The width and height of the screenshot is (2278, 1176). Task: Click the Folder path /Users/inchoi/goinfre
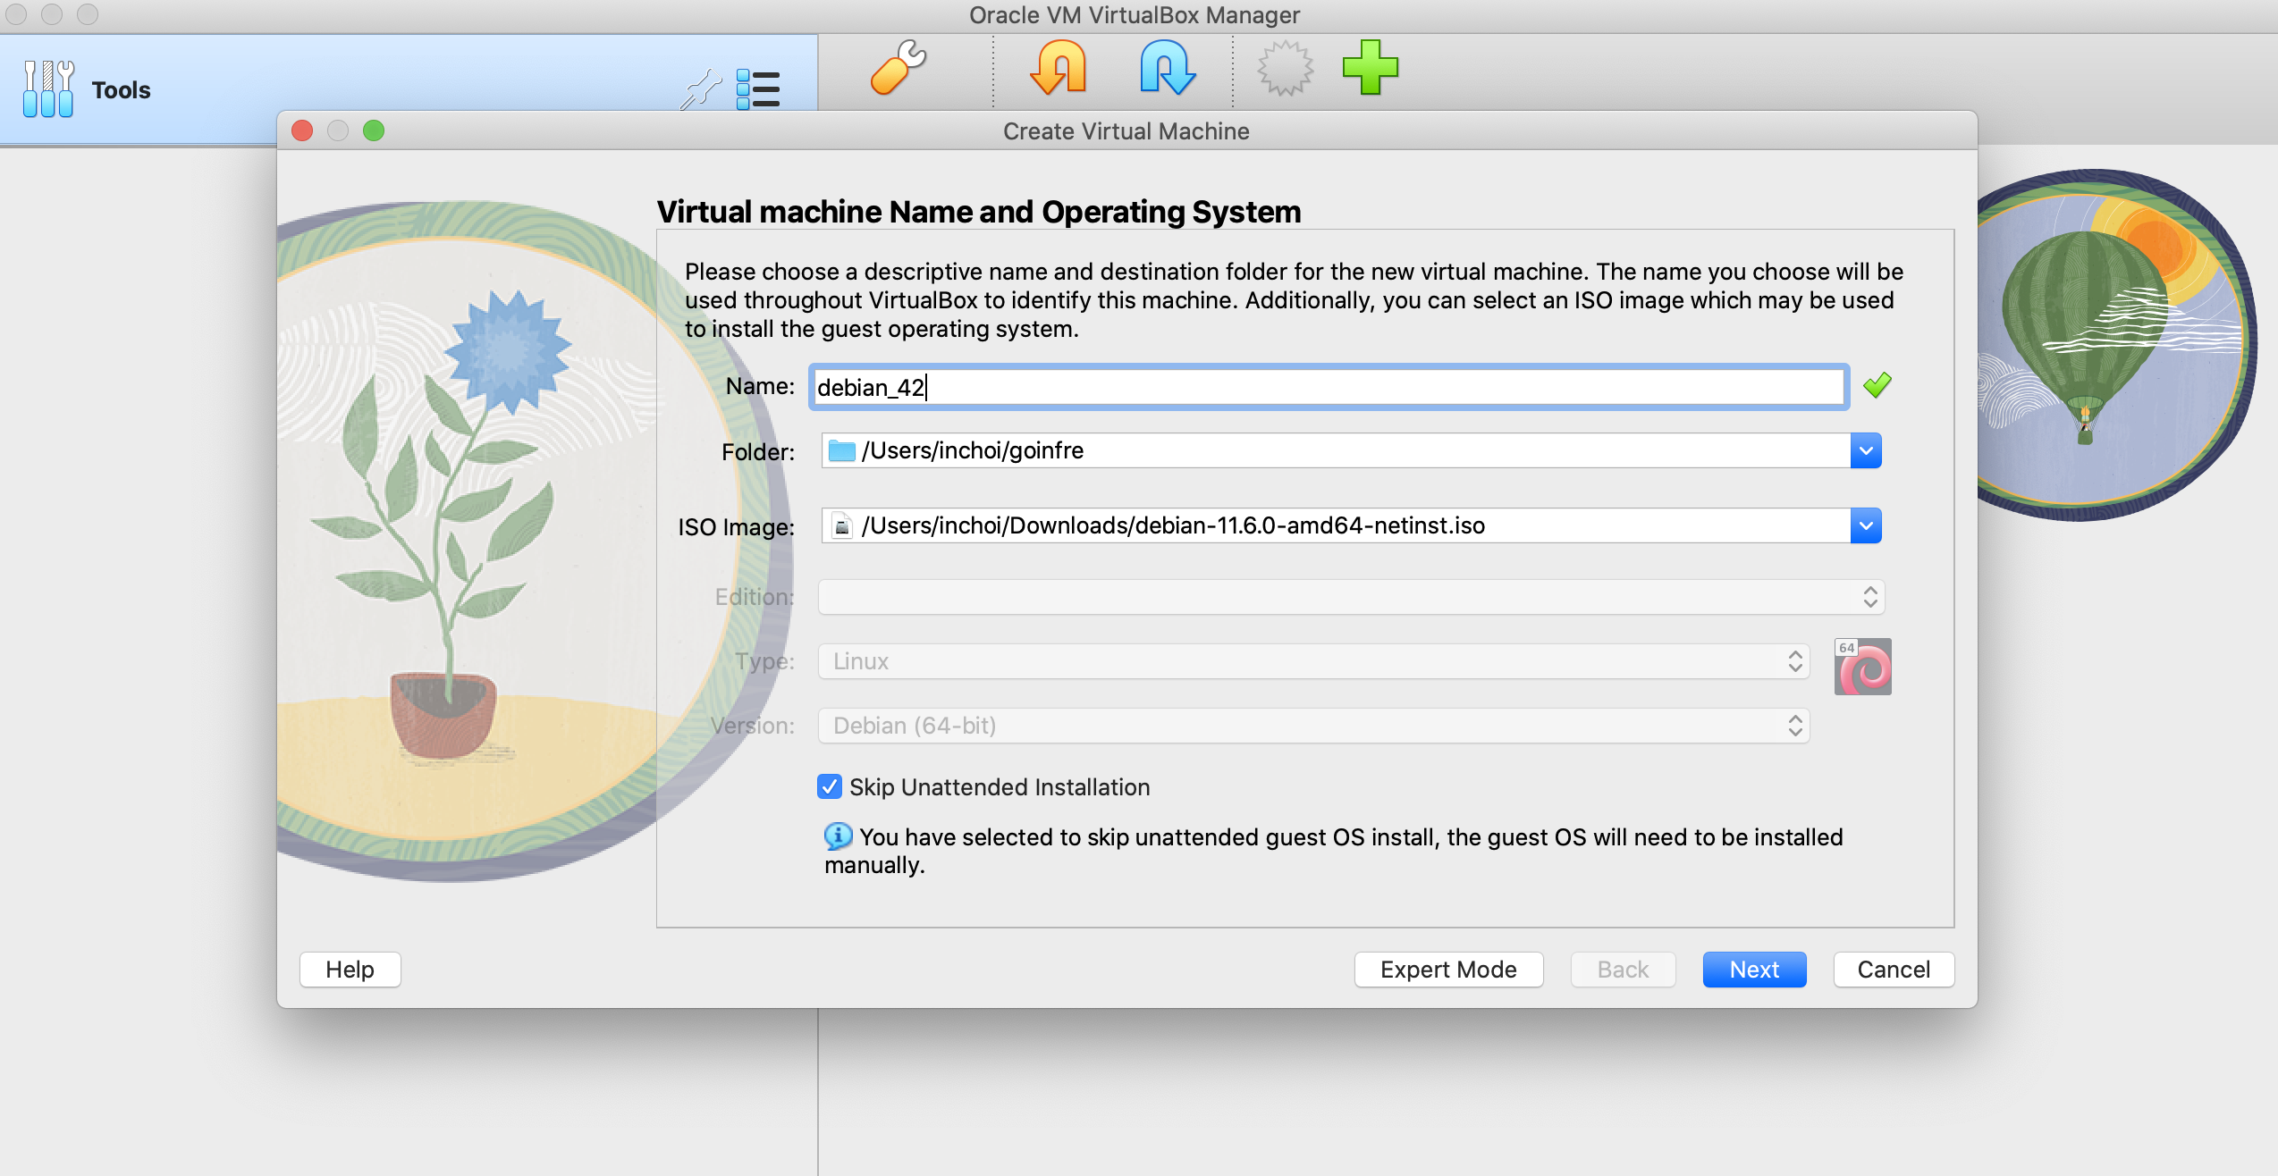(x=973, y=450)
